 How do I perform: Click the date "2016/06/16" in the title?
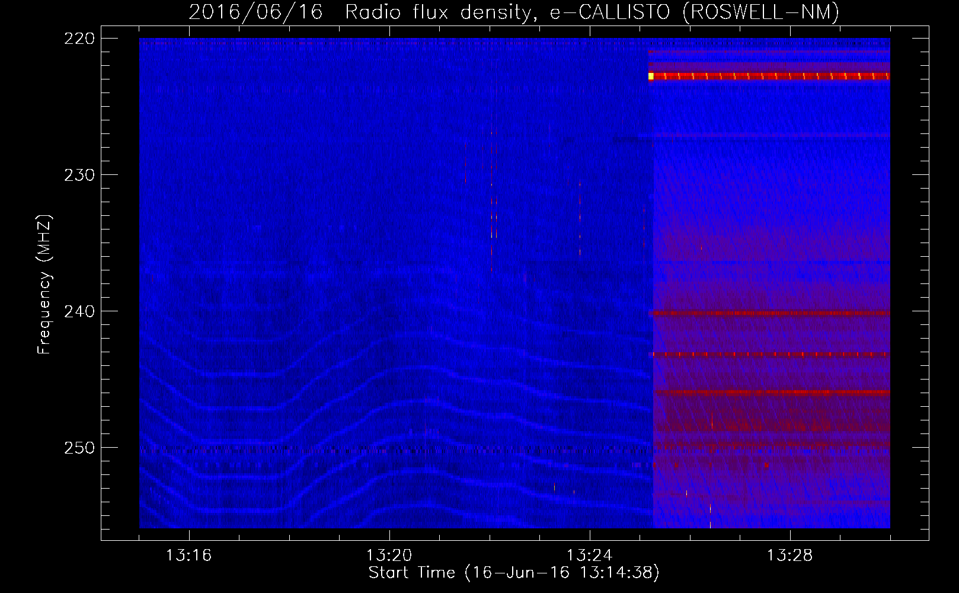coord(255,12)
